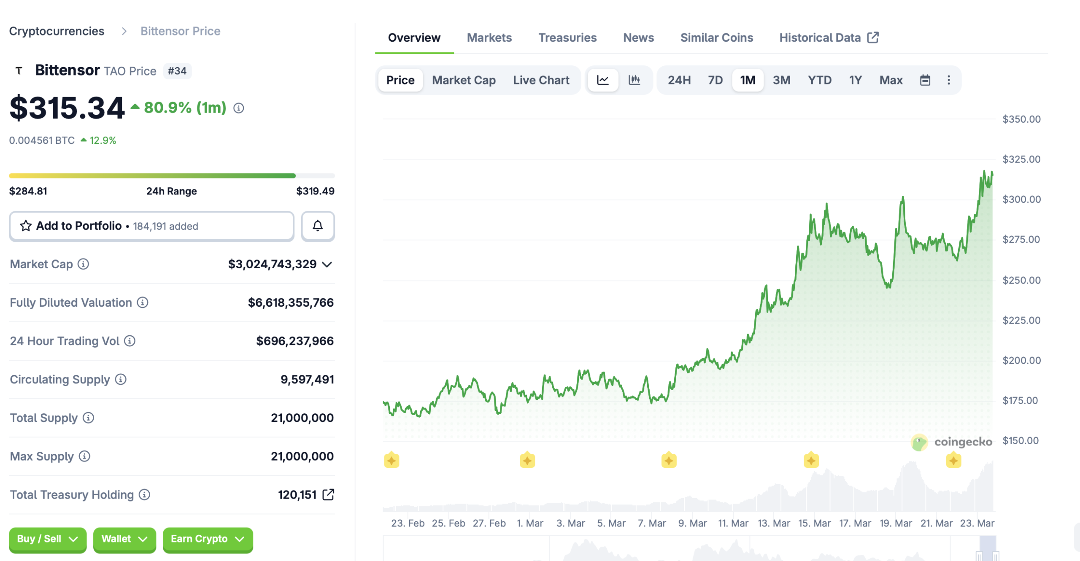Select the 1Y timeframe
This screenshot has width=1080, height=561.
[855, 80]
